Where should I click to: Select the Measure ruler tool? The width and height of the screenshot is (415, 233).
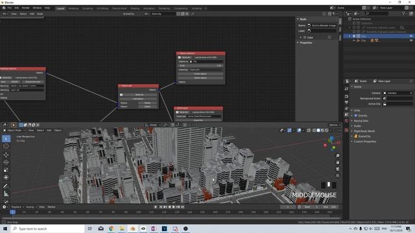pyautogui.click(x=6, y=194)
